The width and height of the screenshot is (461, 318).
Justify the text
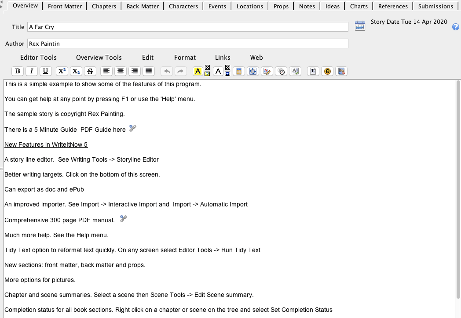149,71
